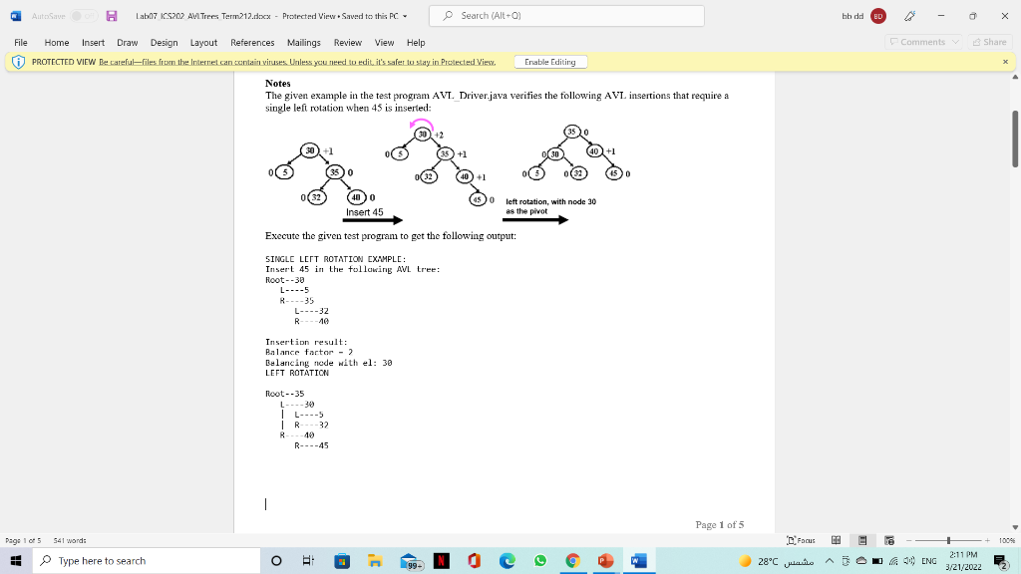Click the Web Layout view icon

[891, 540]
